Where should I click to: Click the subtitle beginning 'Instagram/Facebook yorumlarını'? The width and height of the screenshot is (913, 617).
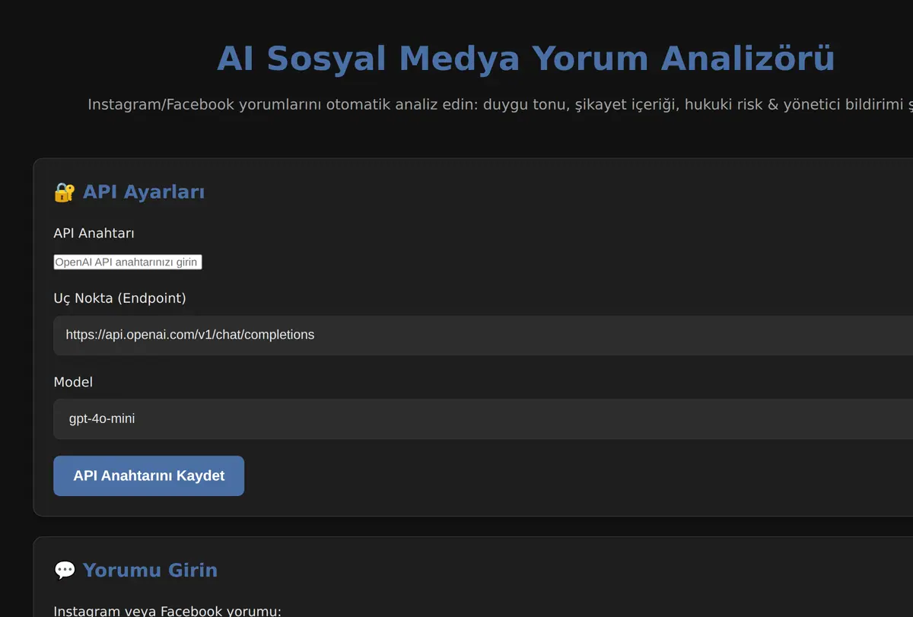[500, 104]
